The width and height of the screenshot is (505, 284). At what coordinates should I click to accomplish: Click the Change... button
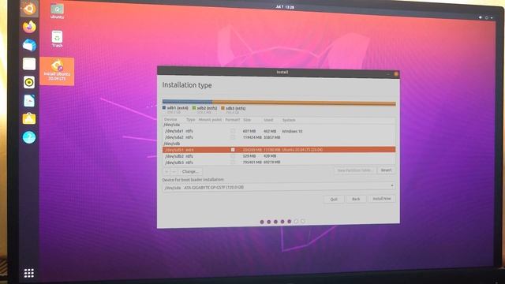tap(190, 172)
